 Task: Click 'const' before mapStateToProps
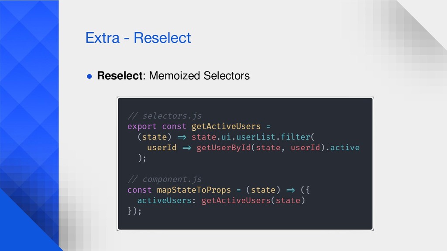click(x=139, y=190)
